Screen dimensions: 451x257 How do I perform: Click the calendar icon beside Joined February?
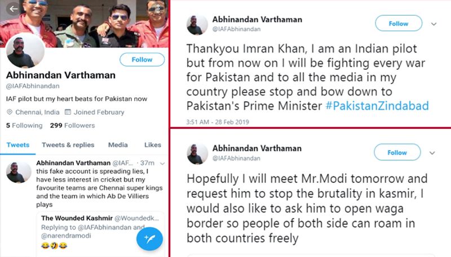(x=68, y=112)
